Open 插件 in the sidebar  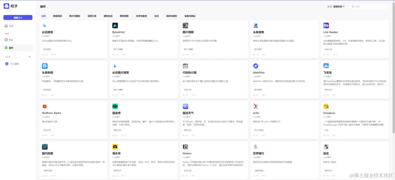pos(18,48)
